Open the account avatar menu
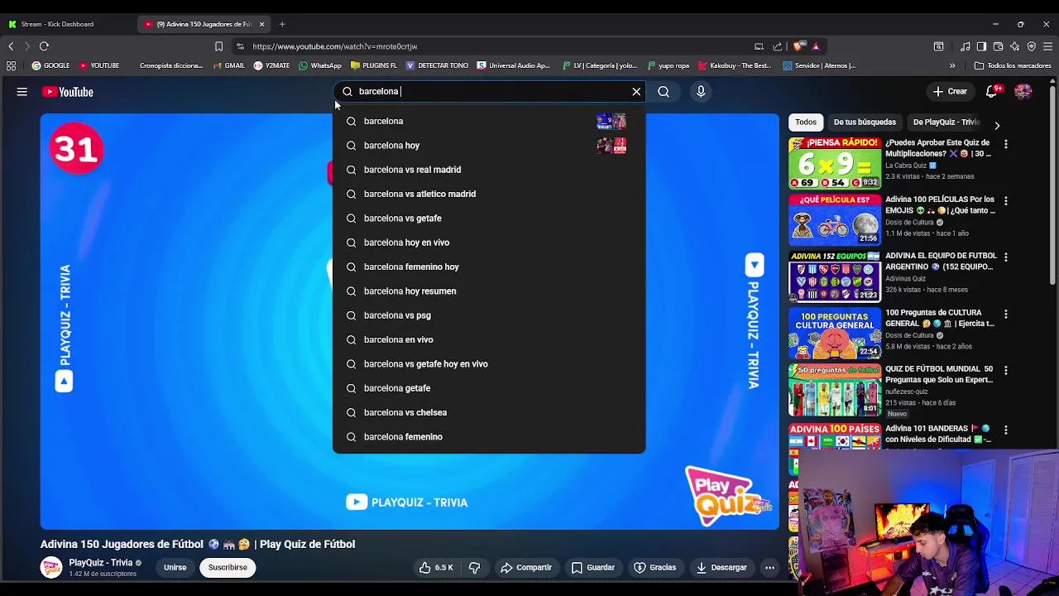Image resolution: width=1059 pixels, height=596 pixels. (1023, 92)
